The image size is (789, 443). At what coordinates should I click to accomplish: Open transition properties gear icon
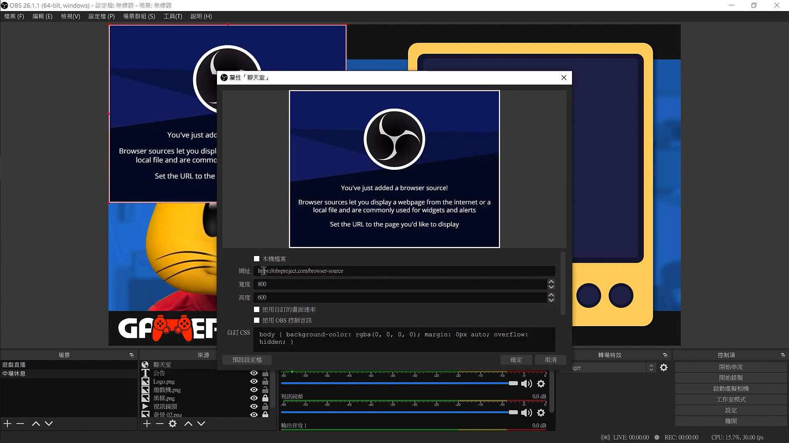click(x=664, y=368)
